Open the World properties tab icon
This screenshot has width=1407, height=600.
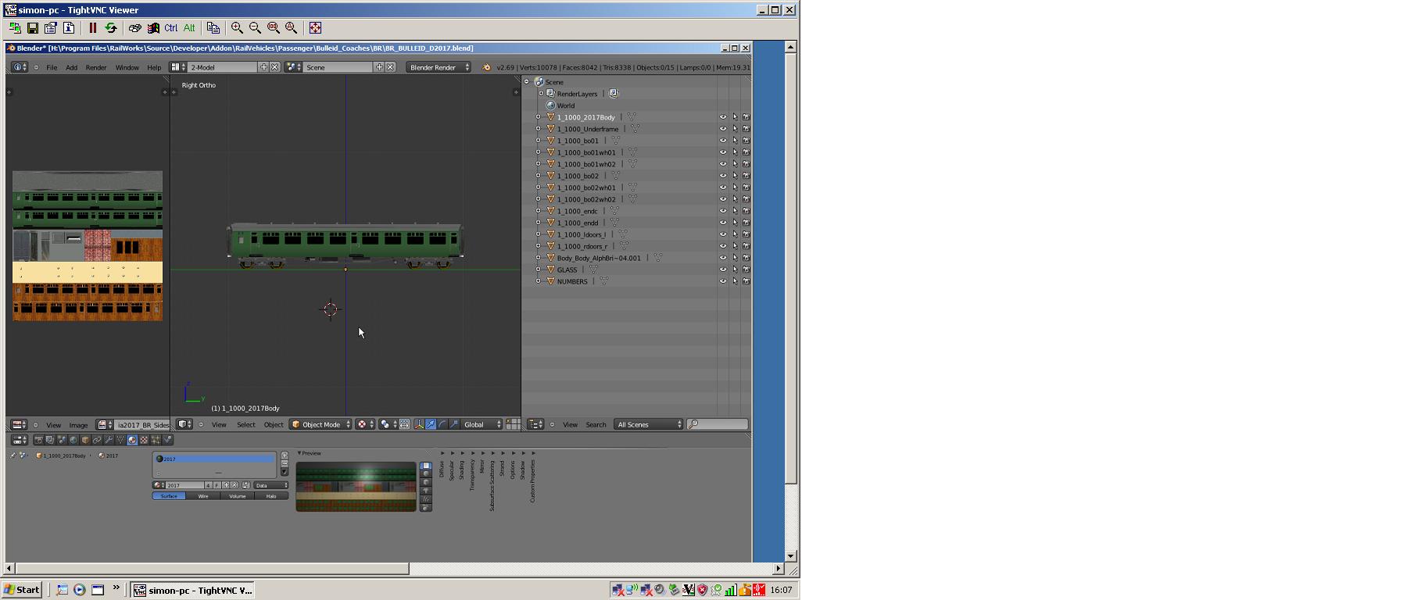click(73, 440)
